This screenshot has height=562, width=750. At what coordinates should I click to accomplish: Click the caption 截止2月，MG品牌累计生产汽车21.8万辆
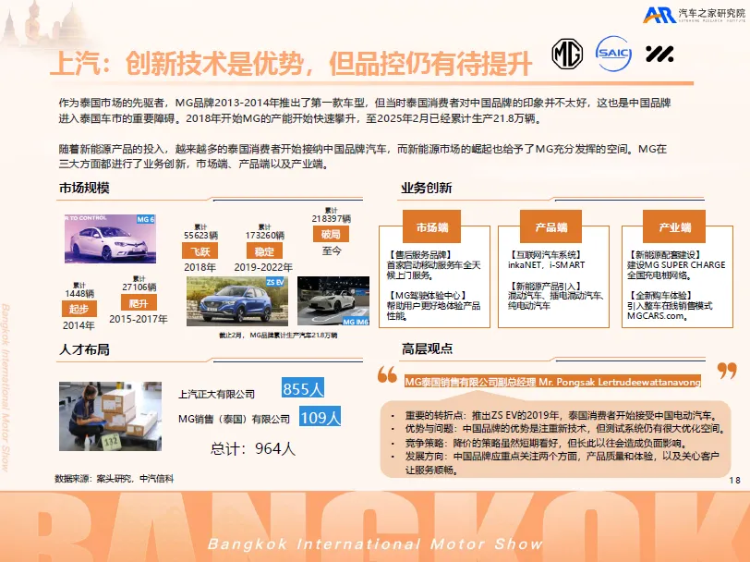[278, 336]
